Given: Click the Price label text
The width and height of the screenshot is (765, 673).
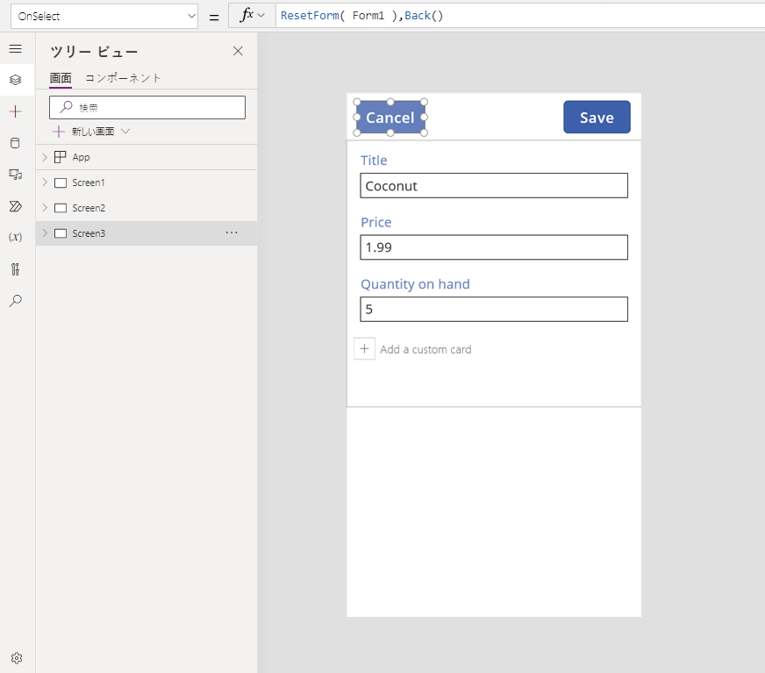Looking at the screenshot, I should pos(375,223).
